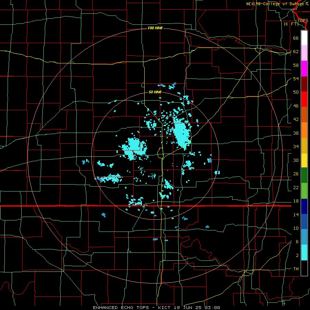Click the dark green 30 kft swatch
Image resolution: width=310 pixels, height=310 pixels.
[x=304, y=175]
